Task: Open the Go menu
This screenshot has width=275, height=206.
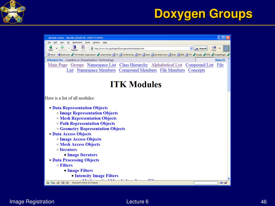Action: (x=68, y=42)
